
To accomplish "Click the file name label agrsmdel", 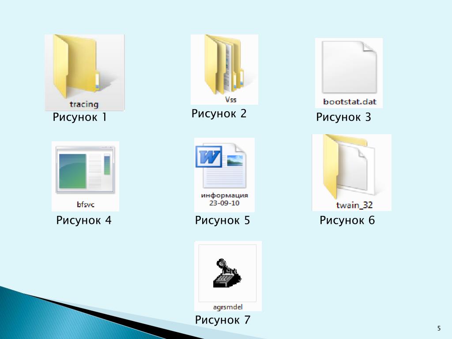I will [228, 307].
